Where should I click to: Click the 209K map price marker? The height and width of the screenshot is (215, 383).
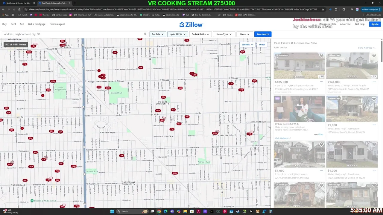175,173
